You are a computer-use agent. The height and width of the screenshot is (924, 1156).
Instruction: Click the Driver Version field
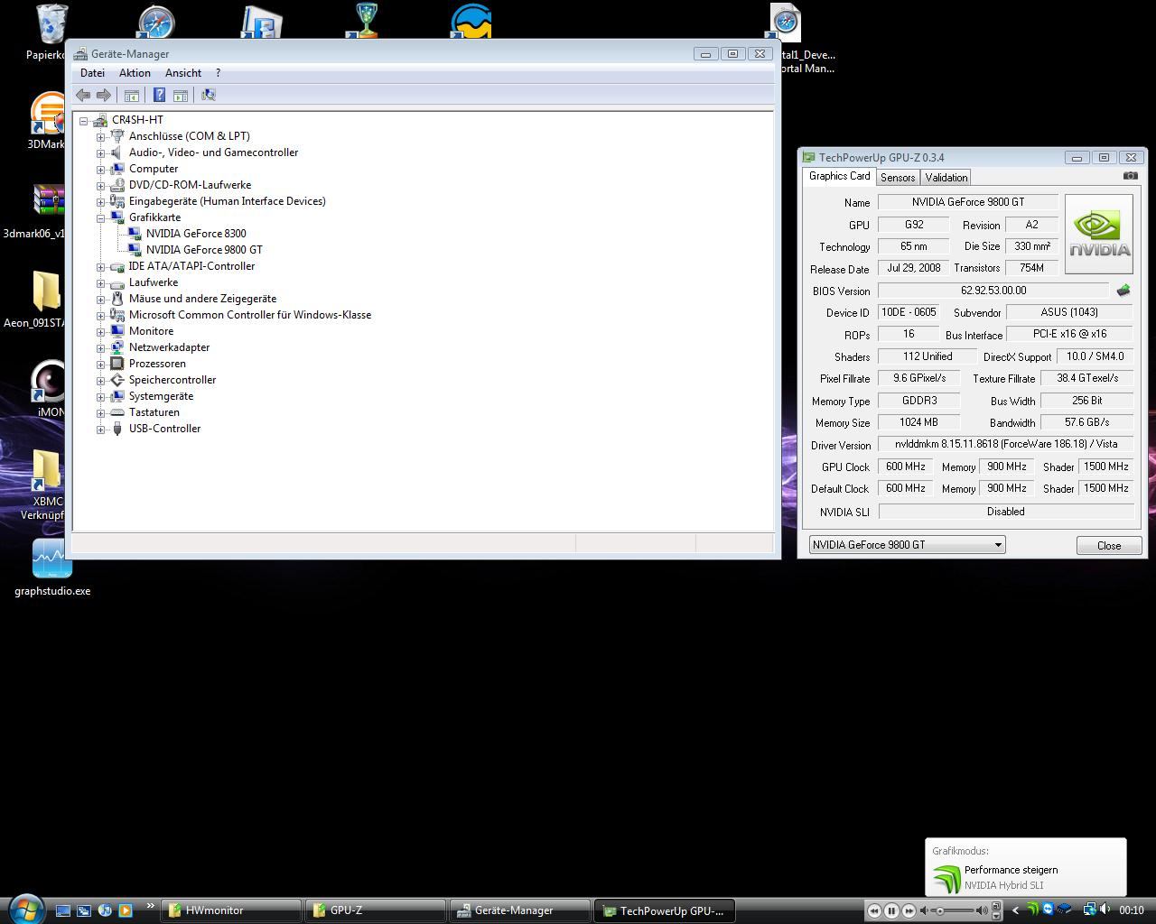coord(1006,444)
